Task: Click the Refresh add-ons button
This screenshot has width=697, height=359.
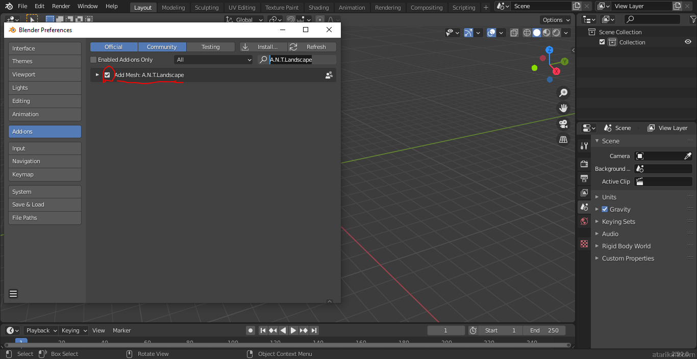Action: click(312, 47)
